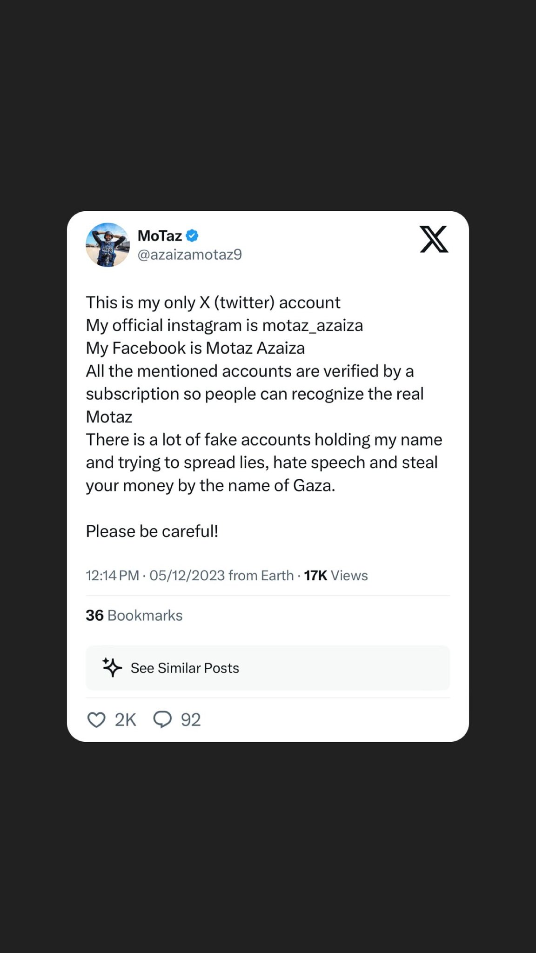
Task: Click the sparkle icon beside See Similar Posts
Action: (x=112, y=668)
